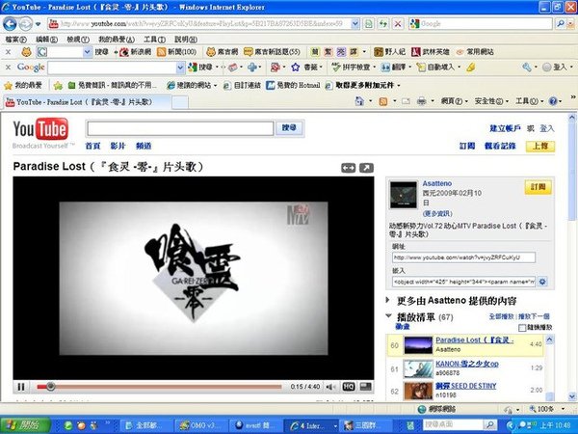Image resolution: width=578 pixels, height=434 pixels.
Task: Open the 安全性 Safety dropdown menu
Action: coord(491,101)
